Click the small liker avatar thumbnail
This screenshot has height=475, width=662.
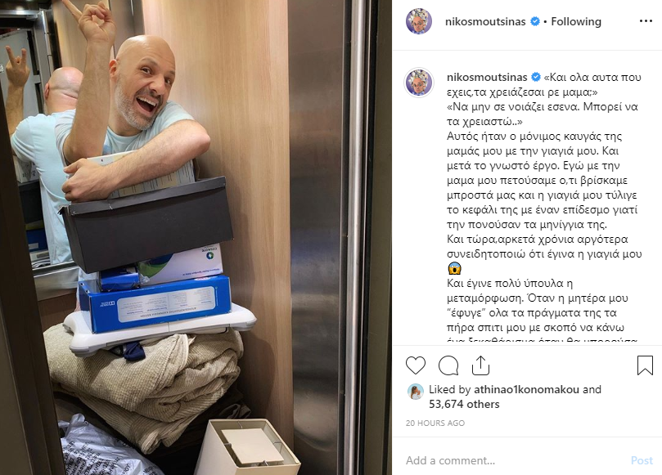point(416,392)
